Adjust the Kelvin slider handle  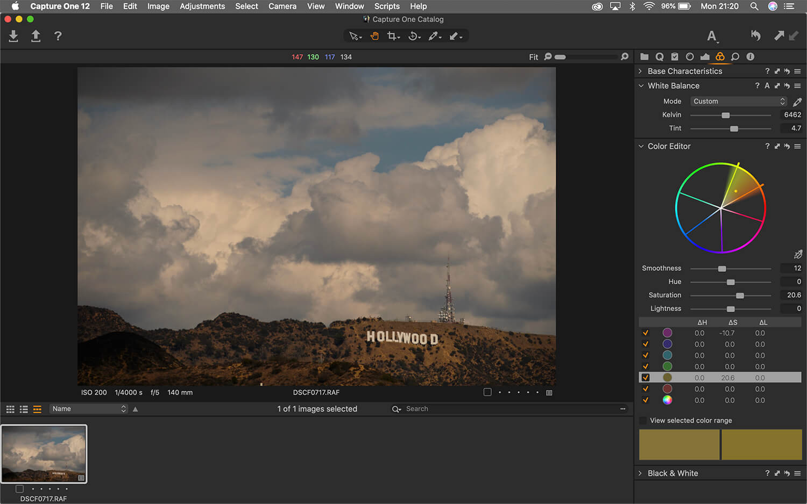[x=726, y=115]
